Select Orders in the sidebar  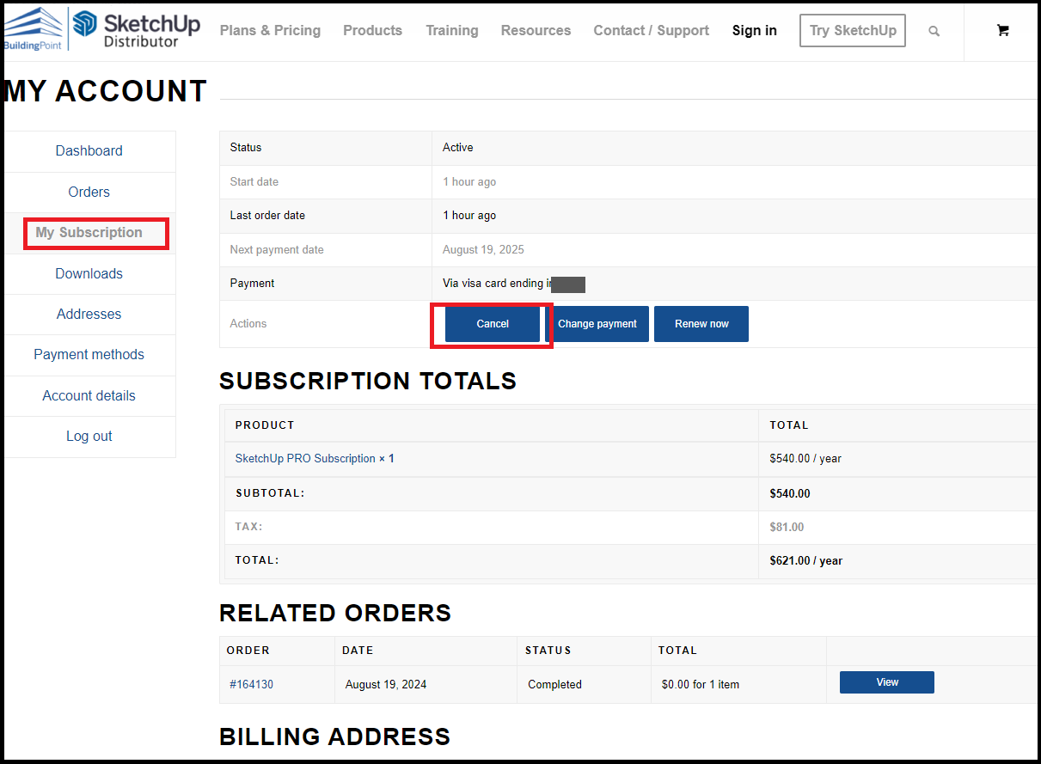[89, 192]
